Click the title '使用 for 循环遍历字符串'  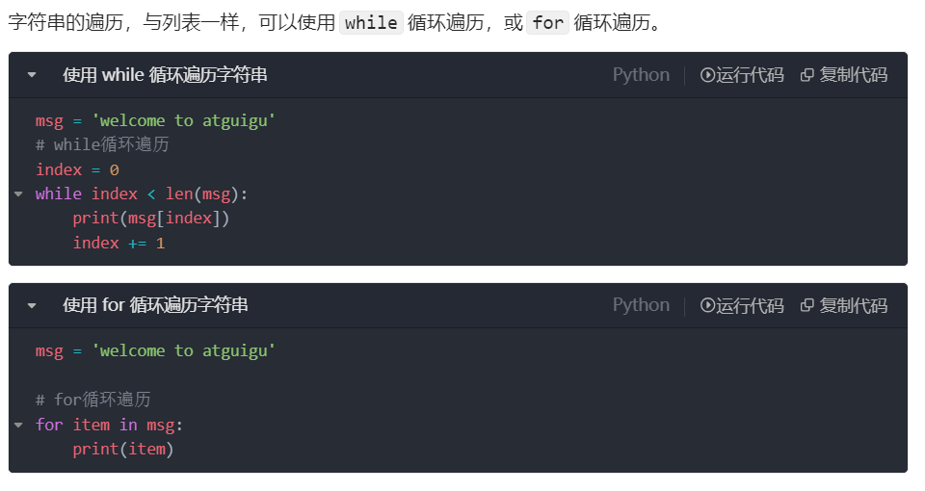click(155, 305)
